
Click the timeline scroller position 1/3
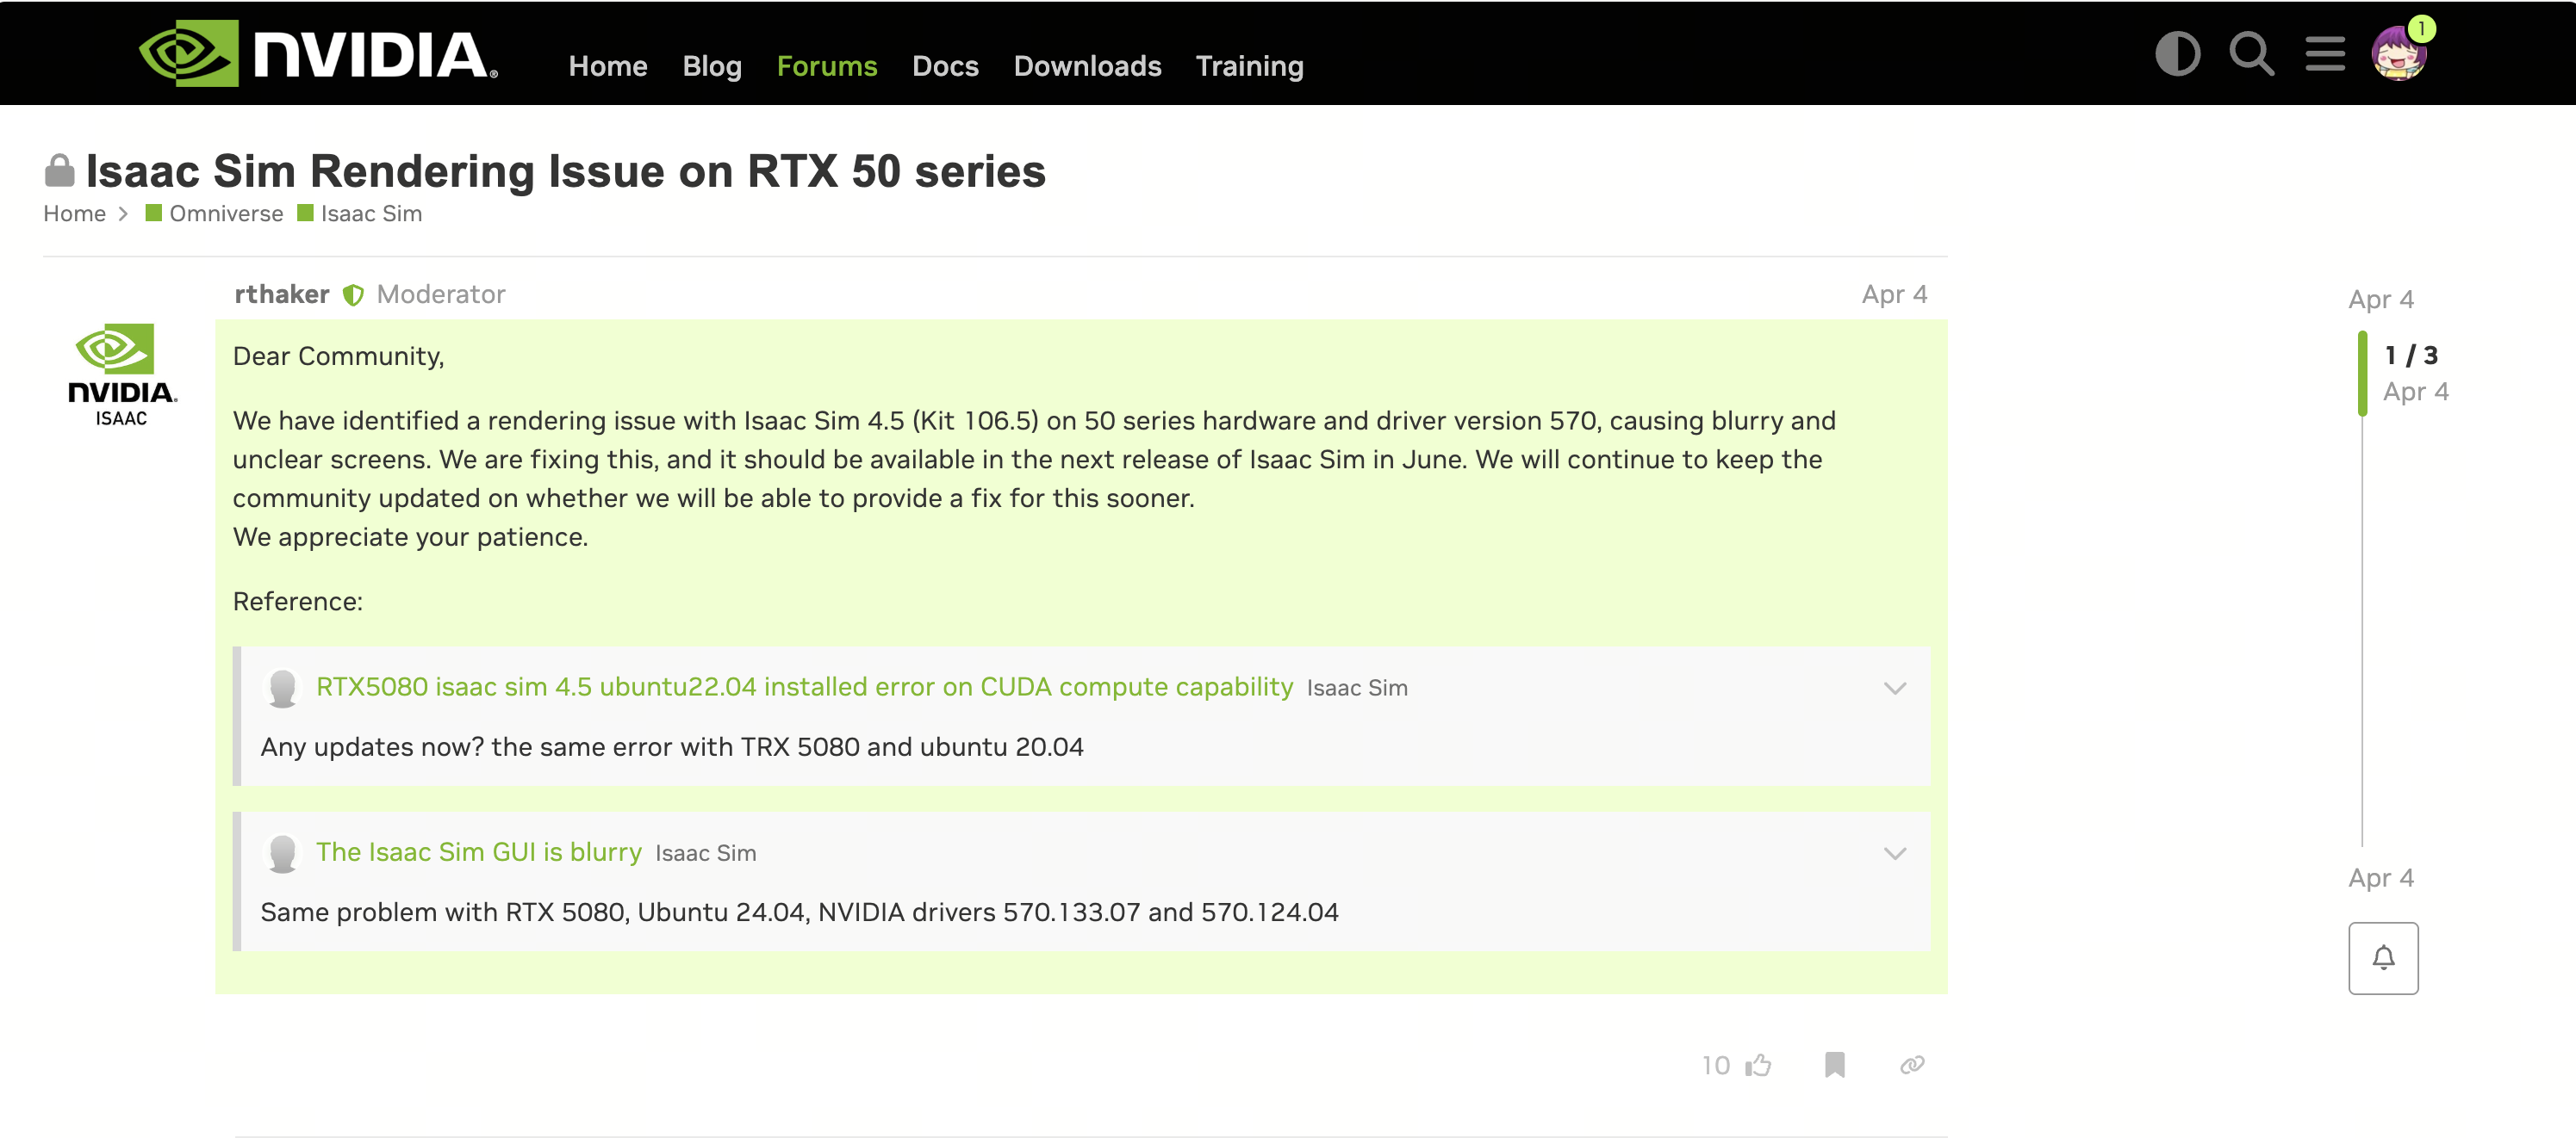2410,356
